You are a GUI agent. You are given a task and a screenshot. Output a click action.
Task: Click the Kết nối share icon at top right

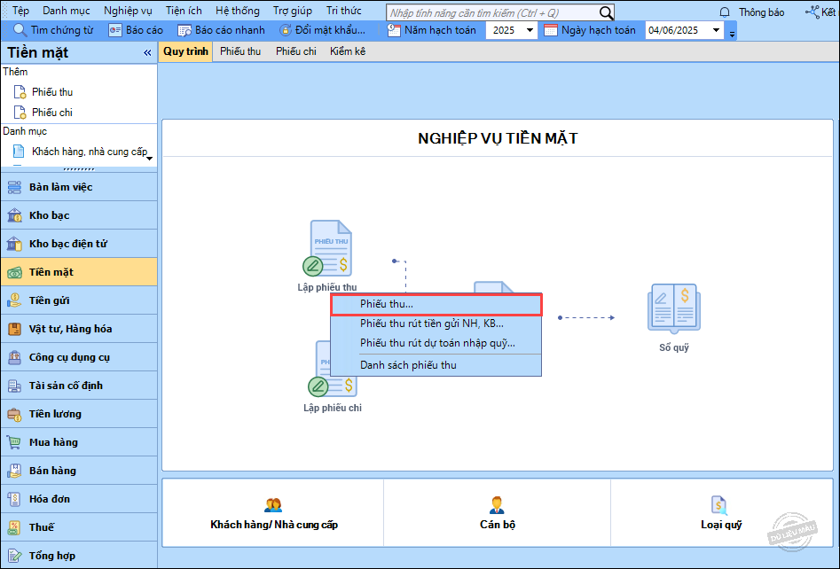click(813, 12)
